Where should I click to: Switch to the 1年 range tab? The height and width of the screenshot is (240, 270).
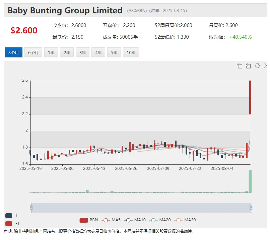tap(51, 52)
